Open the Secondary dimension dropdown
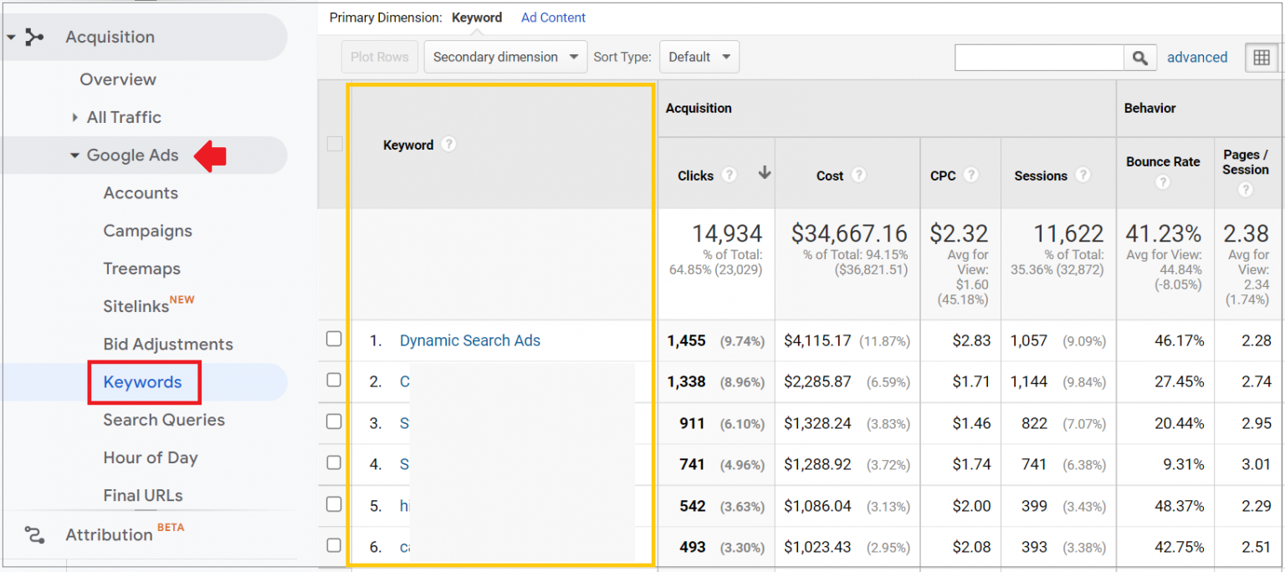 [504, 57]
